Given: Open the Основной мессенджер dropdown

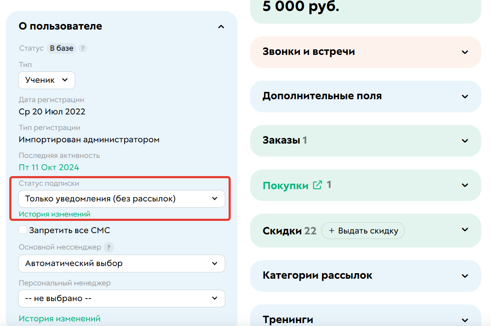Looking at the screenshot, I should (x=121, y=264).
